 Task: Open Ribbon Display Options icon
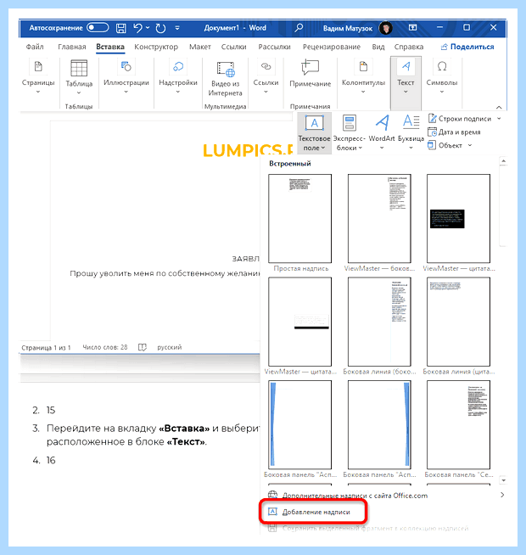pyautogui.click(x=412, y=28)
